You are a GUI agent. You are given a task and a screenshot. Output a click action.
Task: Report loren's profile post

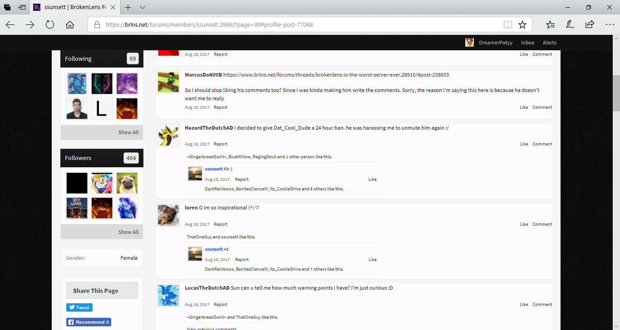[x=221, y=224]
